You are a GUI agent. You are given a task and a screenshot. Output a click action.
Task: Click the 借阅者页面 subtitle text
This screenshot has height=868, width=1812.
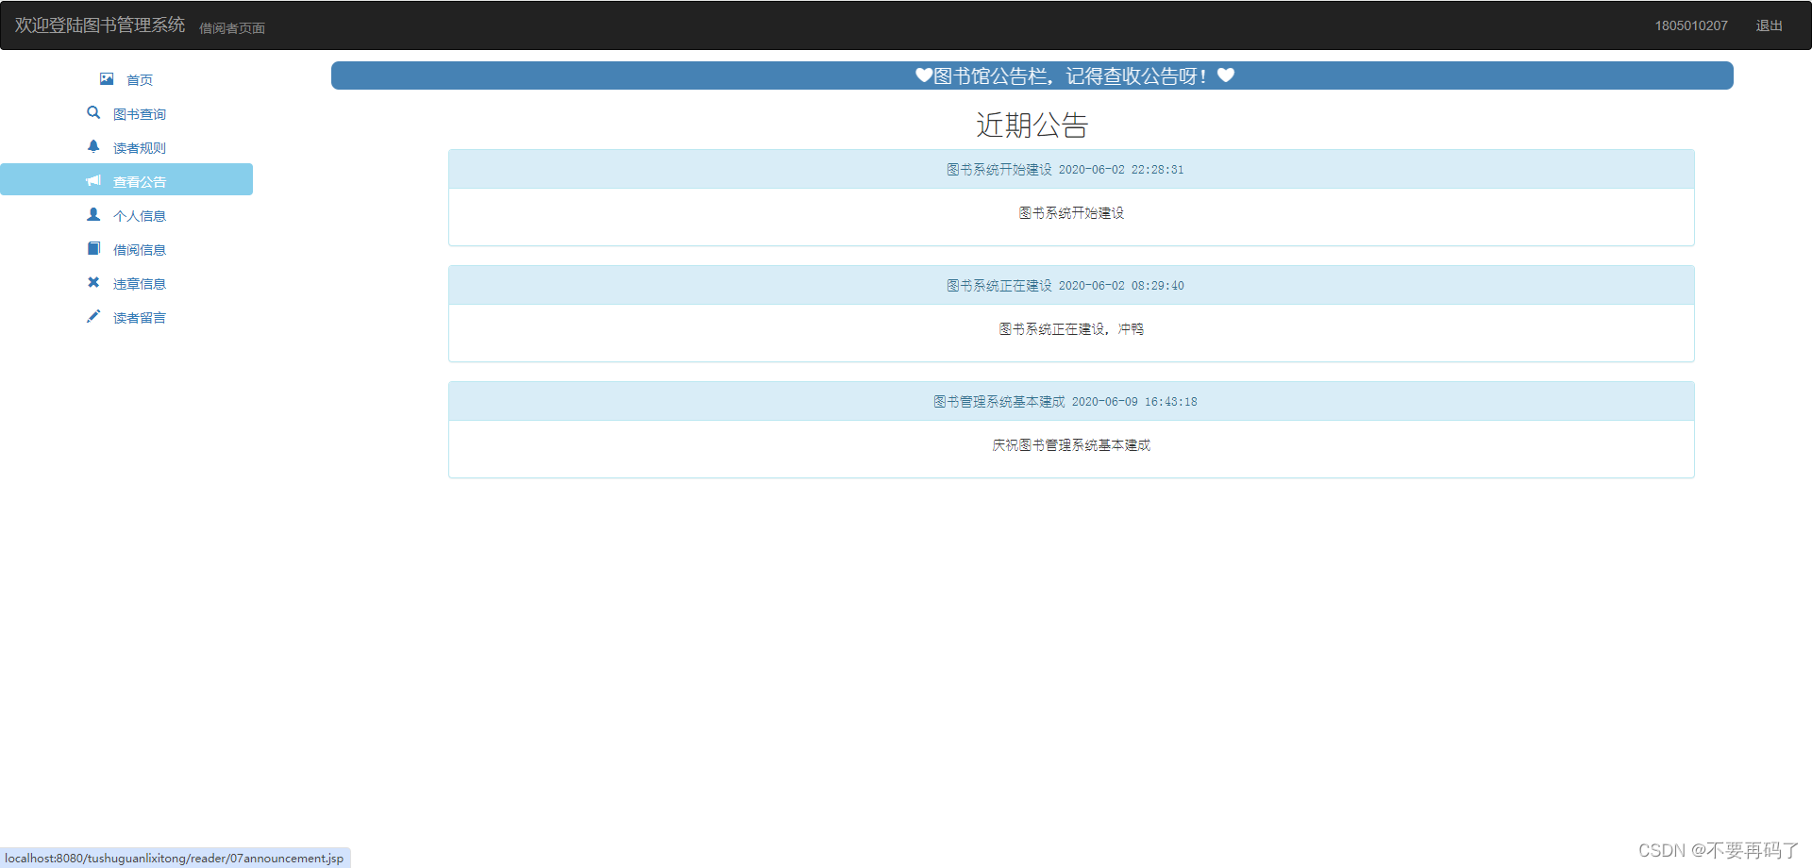point(232,28)
